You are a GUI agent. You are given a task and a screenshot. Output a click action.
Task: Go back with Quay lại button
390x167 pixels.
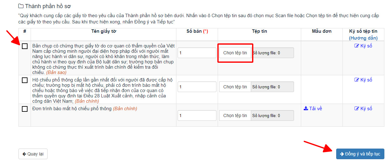33,154
